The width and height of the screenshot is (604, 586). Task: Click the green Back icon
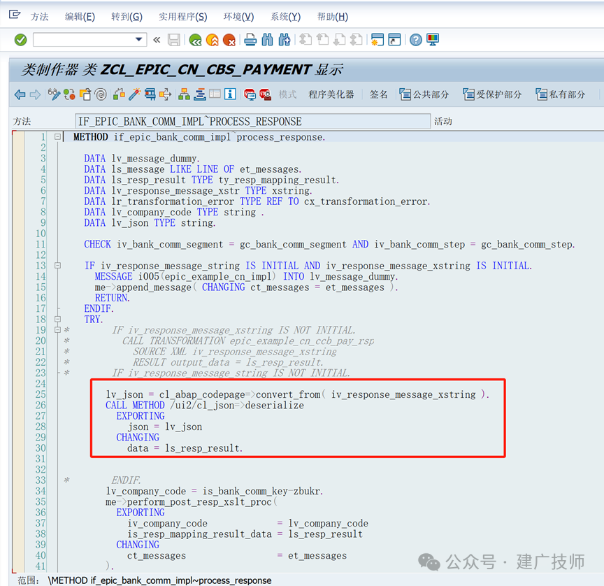(x=196, y=40)
